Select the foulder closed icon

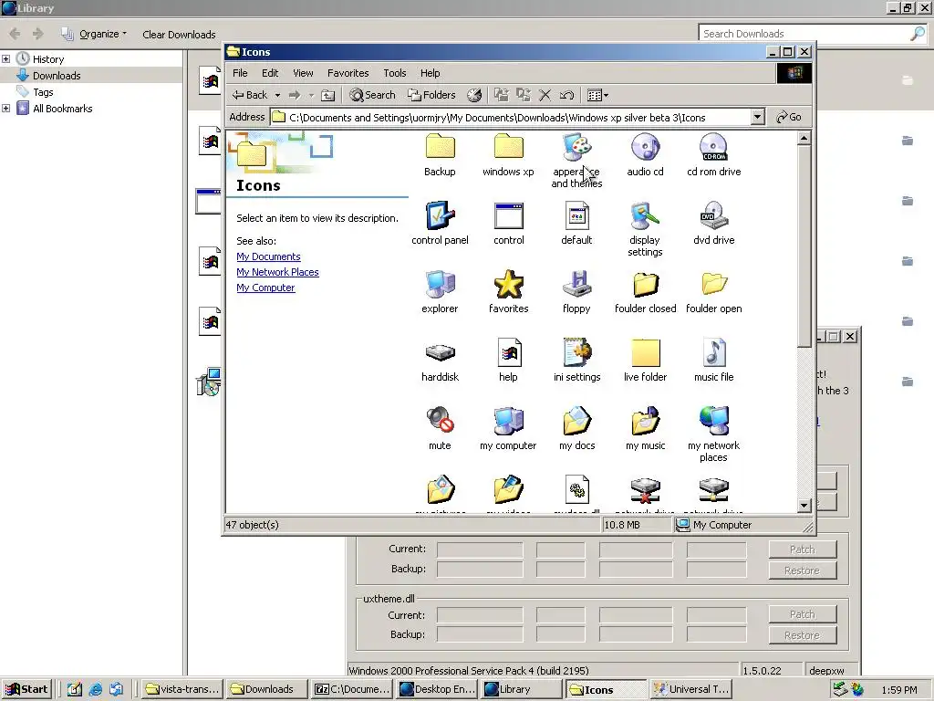coord(645,285)
